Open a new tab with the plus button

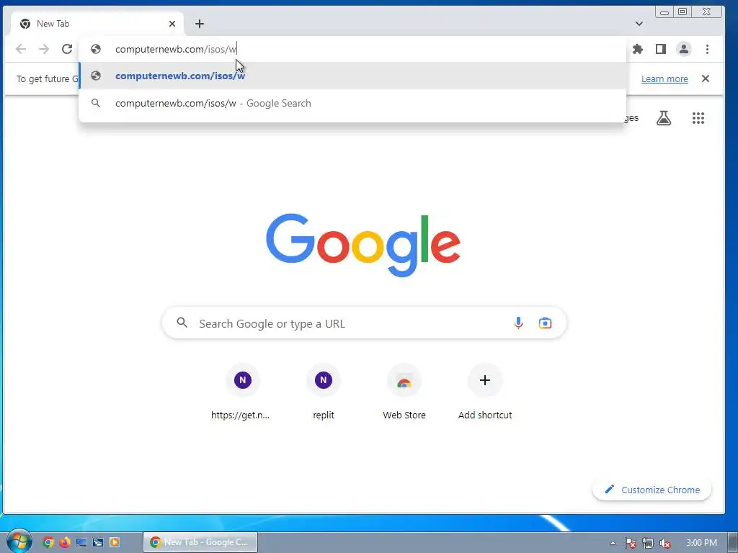coord(200,24)
